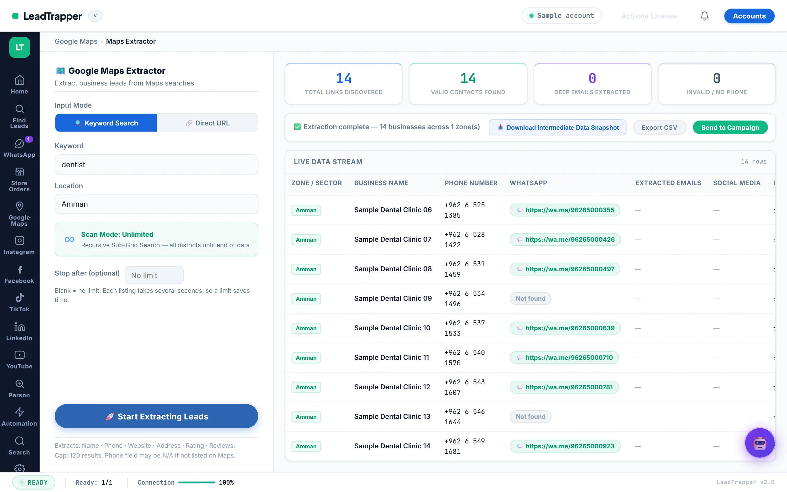Send results to Campaign
This screenshot has height=492, width=787.
pyautogui.click(x=730, y=128)
